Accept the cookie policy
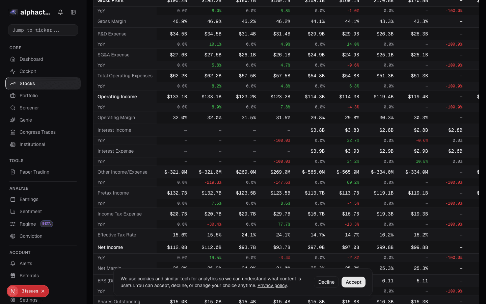The width and height of the screenshot is (486, 304). [x=353, y=282]
